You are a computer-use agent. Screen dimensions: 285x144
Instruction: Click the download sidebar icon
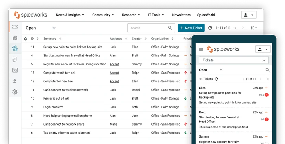[15, 81]
